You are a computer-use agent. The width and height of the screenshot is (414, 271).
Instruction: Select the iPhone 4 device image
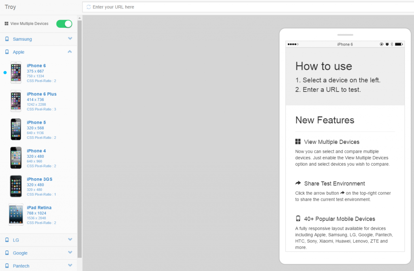tap(16, 158)
